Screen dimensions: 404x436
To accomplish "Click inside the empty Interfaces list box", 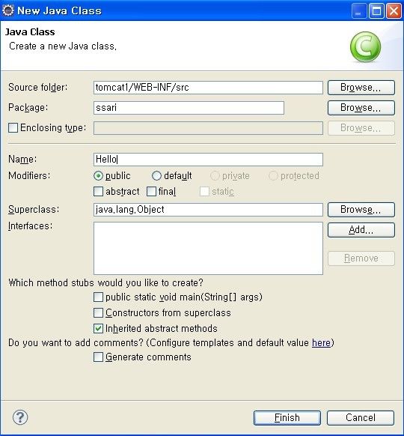I will [208, 248].
